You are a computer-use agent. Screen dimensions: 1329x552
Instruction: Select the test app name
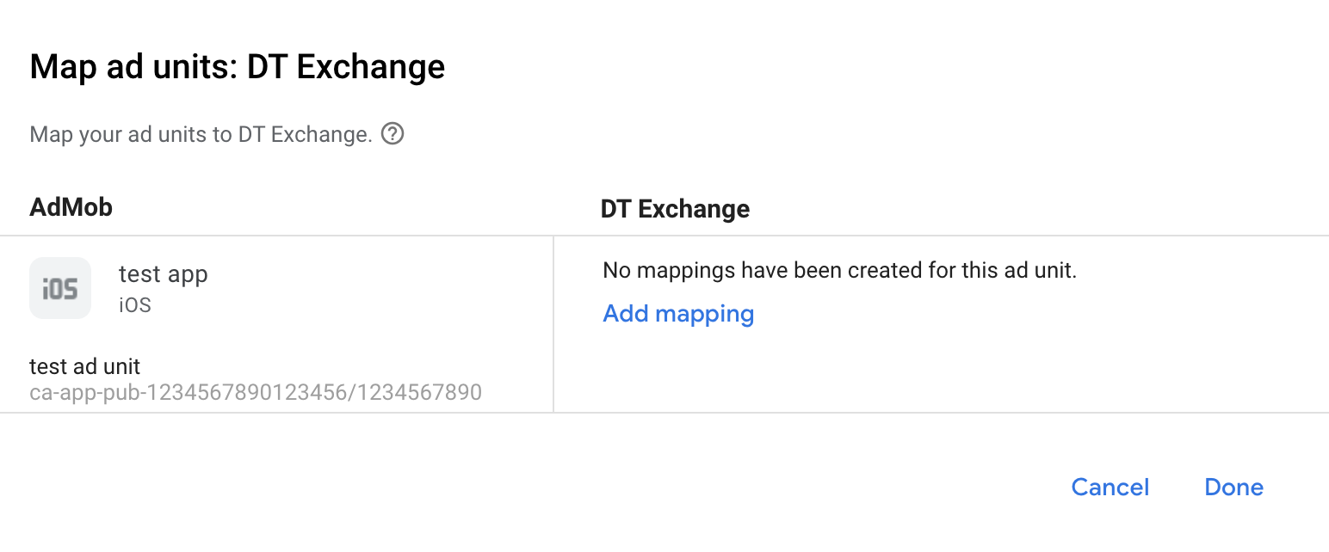[163, 274]
